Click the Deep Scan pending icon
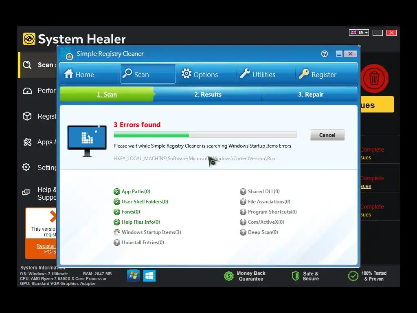 click(243, 232)
